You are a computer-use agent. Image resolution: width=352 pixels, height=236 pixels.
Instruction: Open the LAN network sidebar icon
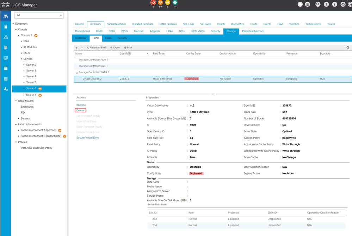(x=6, y=37)
